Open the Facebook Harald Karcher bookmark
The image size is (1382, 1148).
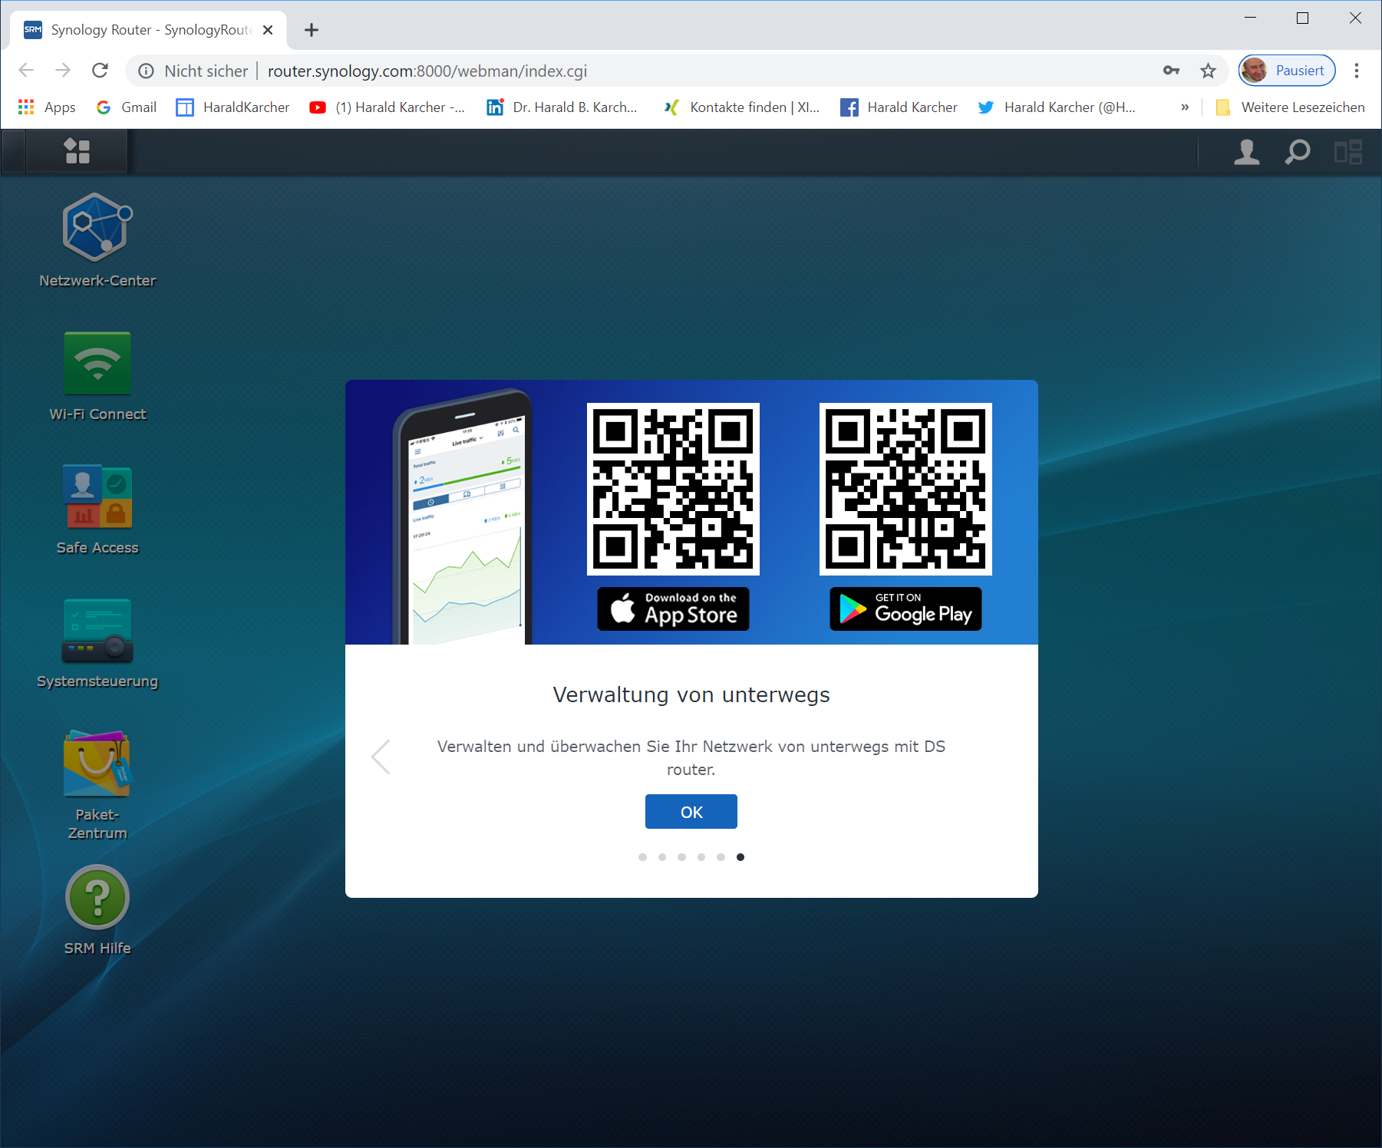click(899, 107)
